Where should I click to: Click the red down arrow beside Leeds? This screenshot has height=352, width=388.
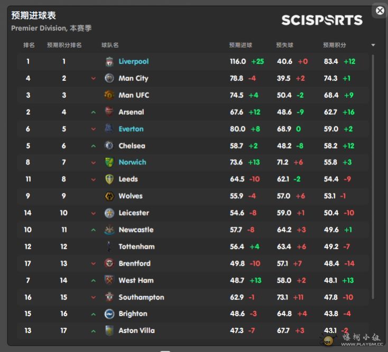[93, 180]
